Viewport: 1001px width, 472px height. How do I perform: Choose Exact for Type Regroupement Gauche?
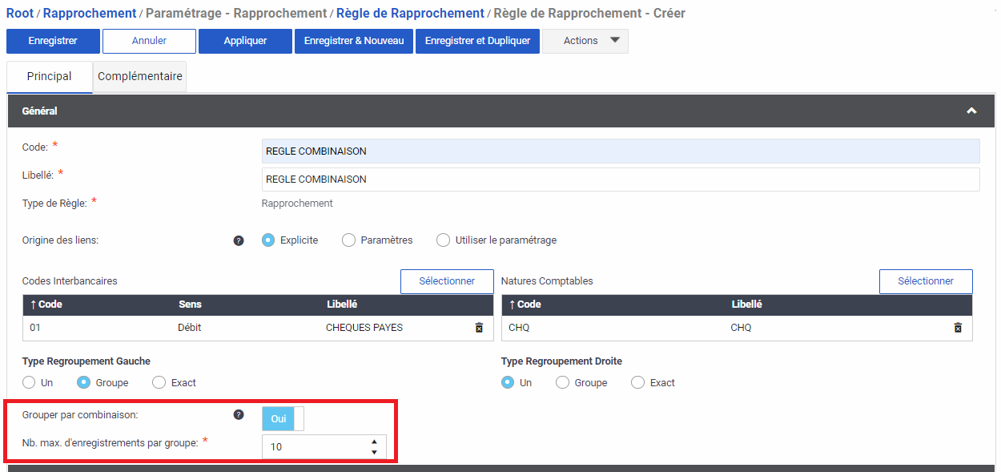[159, 383]
